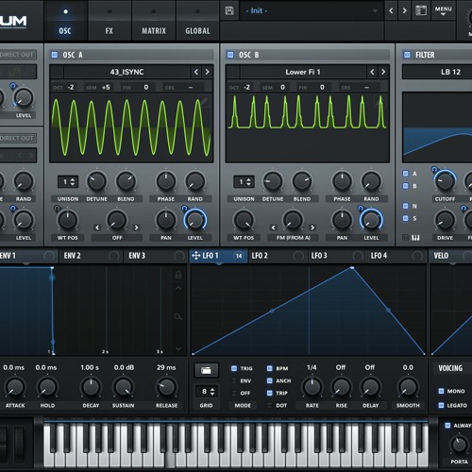Click OSC A DETUNE knob

click(96, 181)
